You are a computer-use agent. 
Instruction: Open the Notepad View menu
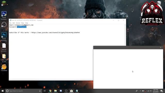pyautogui.click(x=22, y=23)
